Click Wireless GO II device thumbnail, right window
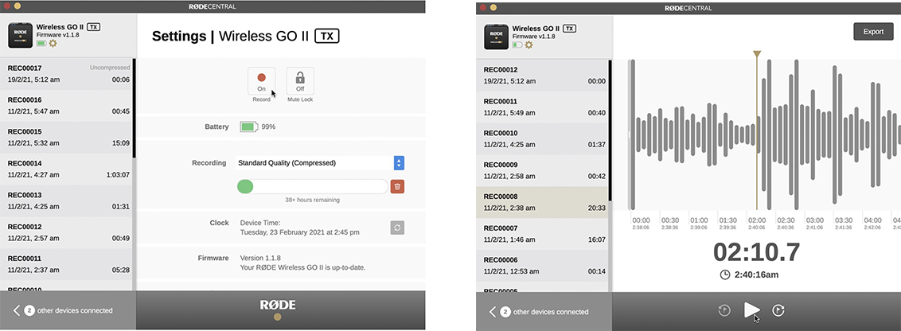The width and height of the screenshot is (901, 331). point(496,37)
